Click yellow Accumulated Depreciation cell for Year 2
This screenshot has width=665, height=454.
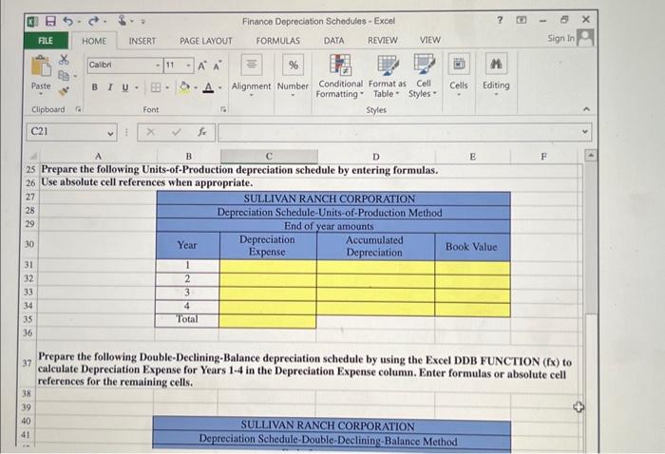pyautogui.click(x=376, y=280)
